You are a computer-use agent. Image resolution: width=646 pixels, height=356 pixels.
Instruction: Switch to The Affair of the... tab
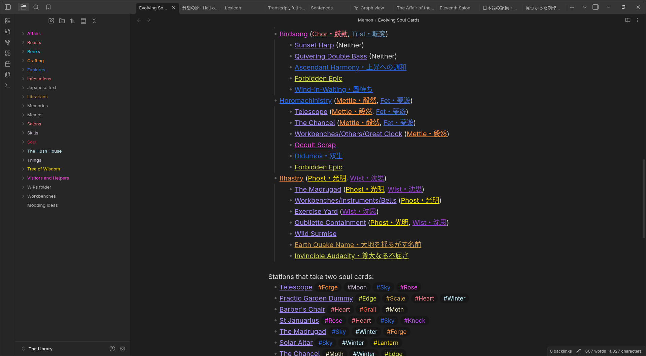[415, 8]
